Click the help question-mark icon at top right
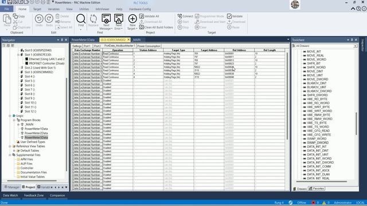 click(x=358, y=9)
